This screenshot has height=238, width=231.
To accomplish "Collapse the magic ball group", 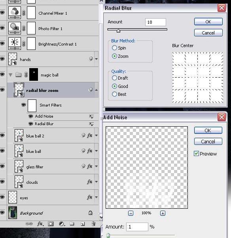I will point(10,75).
